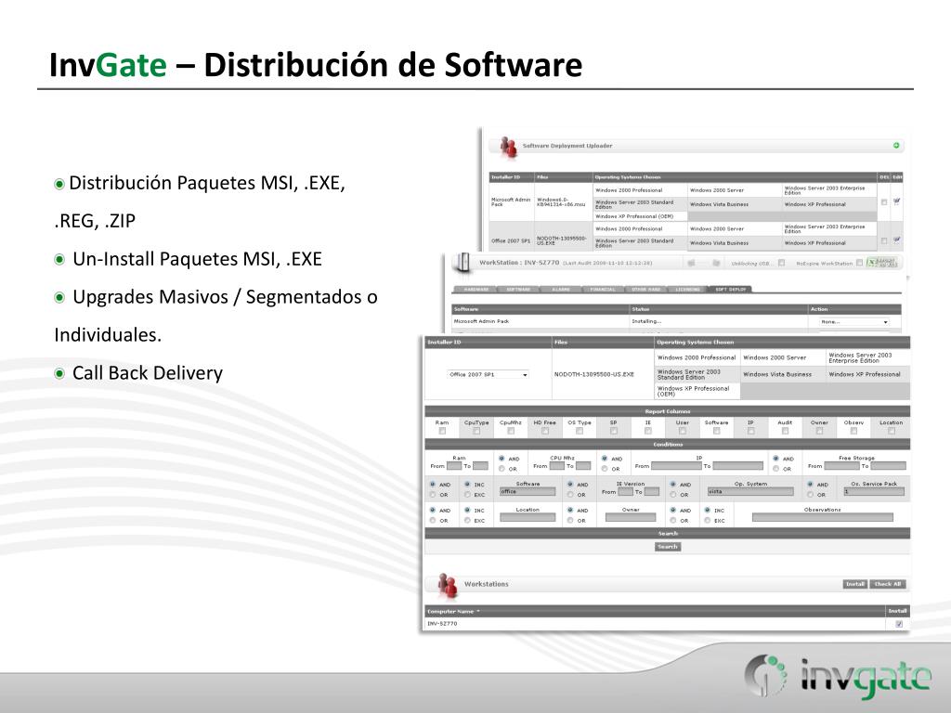951x713 pixels.
Task: Switch to the HARDWARE tab
Action: pyautogui.click(x=476, y=290)
